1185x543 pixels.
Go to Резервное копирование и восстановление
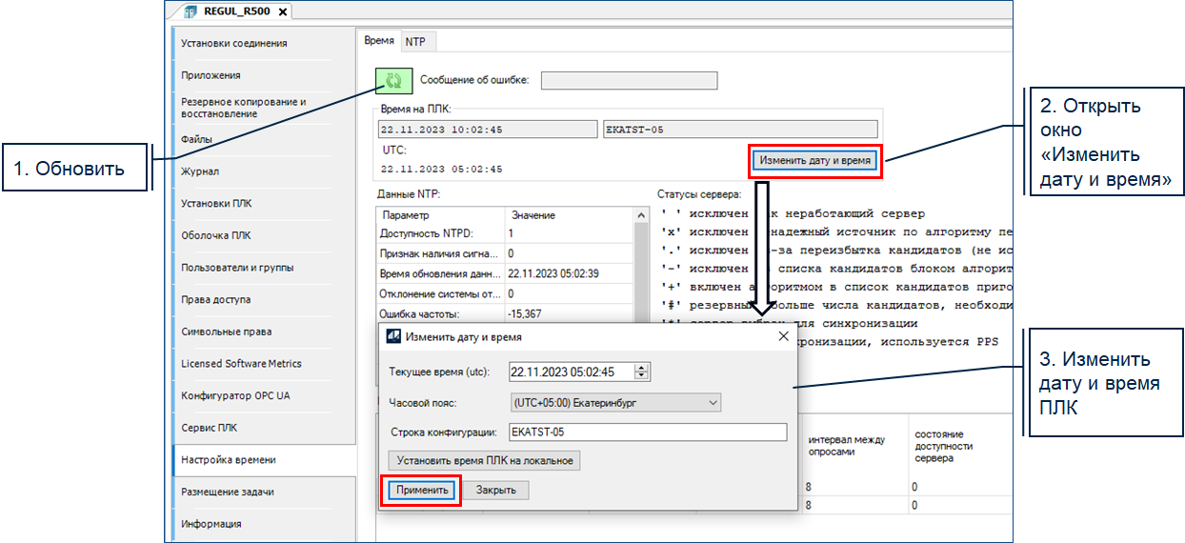coord(243,107)
